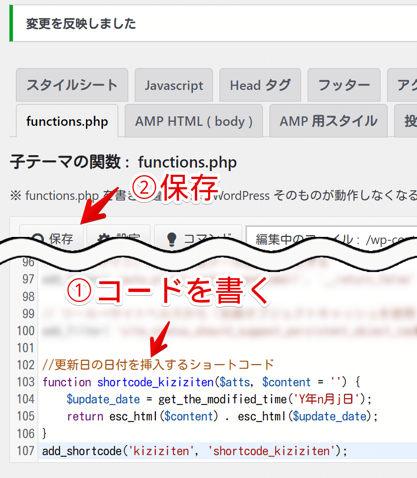The image size is (417, 478).
Task: Click the return keyword on line 105
Action: point(85,416)
